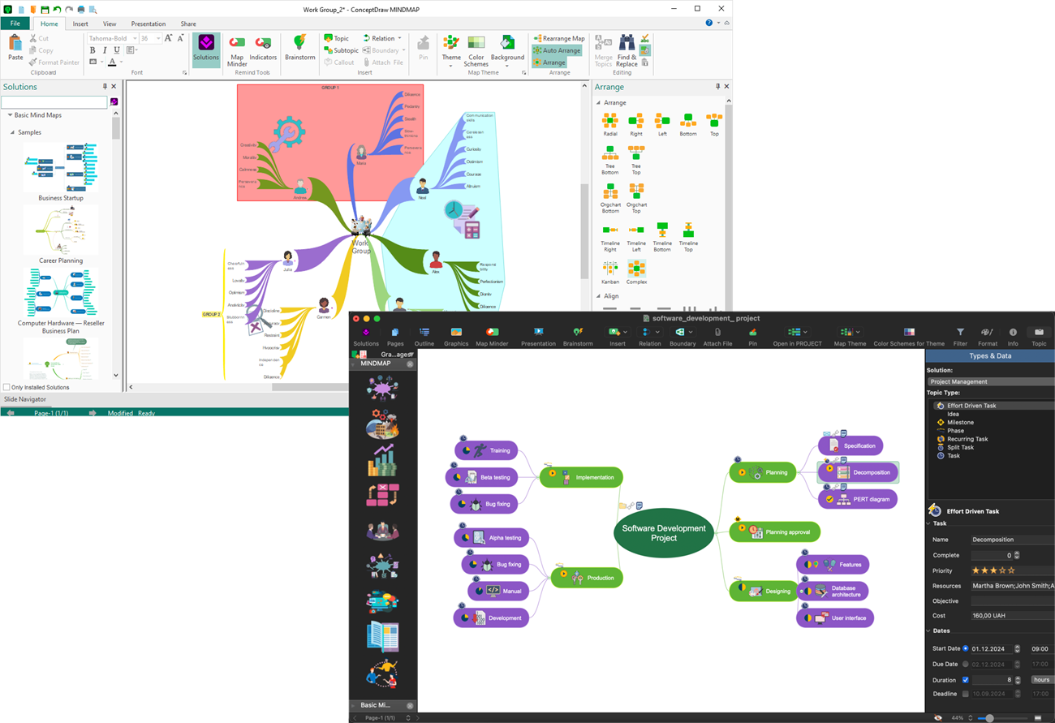Collapse the Samples tree node
The image size is (1055, 723).
(x=12, y=132)
